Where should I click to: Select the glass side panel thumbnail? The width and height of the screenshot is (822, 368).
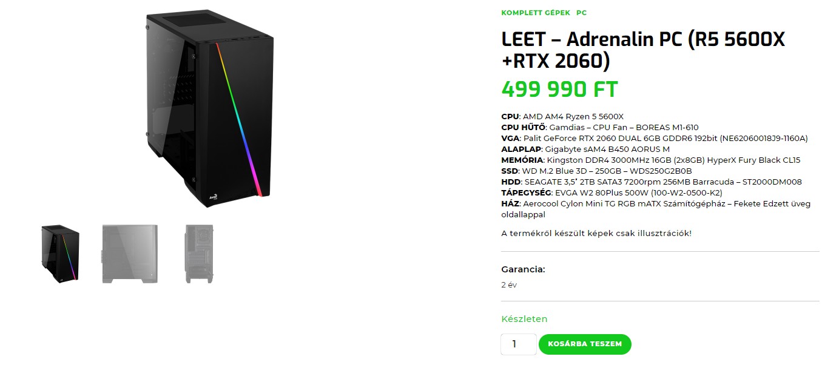130,254
